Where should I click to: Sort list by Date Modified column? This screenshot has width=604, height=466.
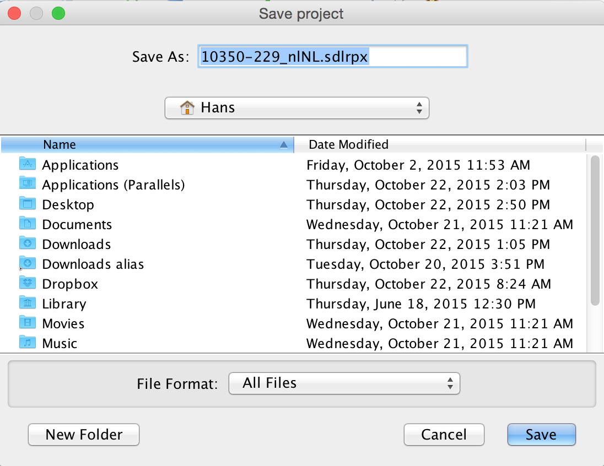click(x=439, y=145)
